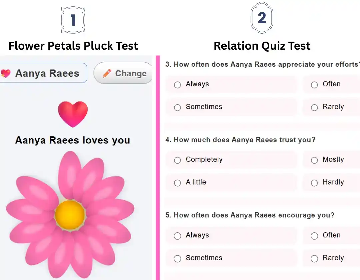
Task: Open the Relation Quiz Test section
Action: coord(262,46)
